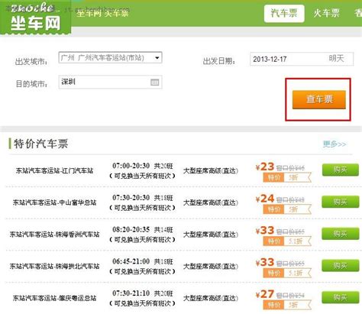Select the 汽车票 tab
Image resolution: width=362 pixels, height=314 pixels.
[284, 13]
